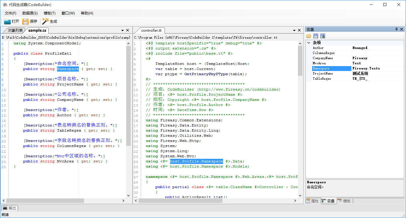The height and width of the screenshot is (218, 406).
Task: Click the controller.tt editor vertical scrollbar thumb
Action: click(300, 60)
